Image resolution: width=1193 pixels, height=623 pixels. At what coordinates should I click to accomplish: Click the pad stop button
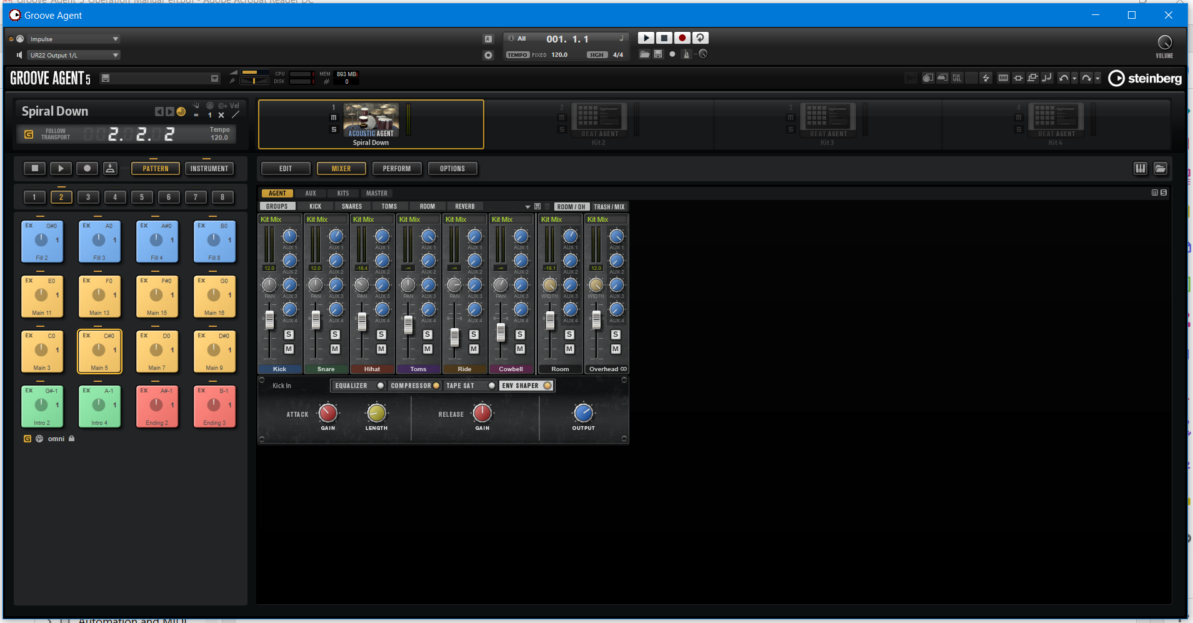click(x=35, y=168)
